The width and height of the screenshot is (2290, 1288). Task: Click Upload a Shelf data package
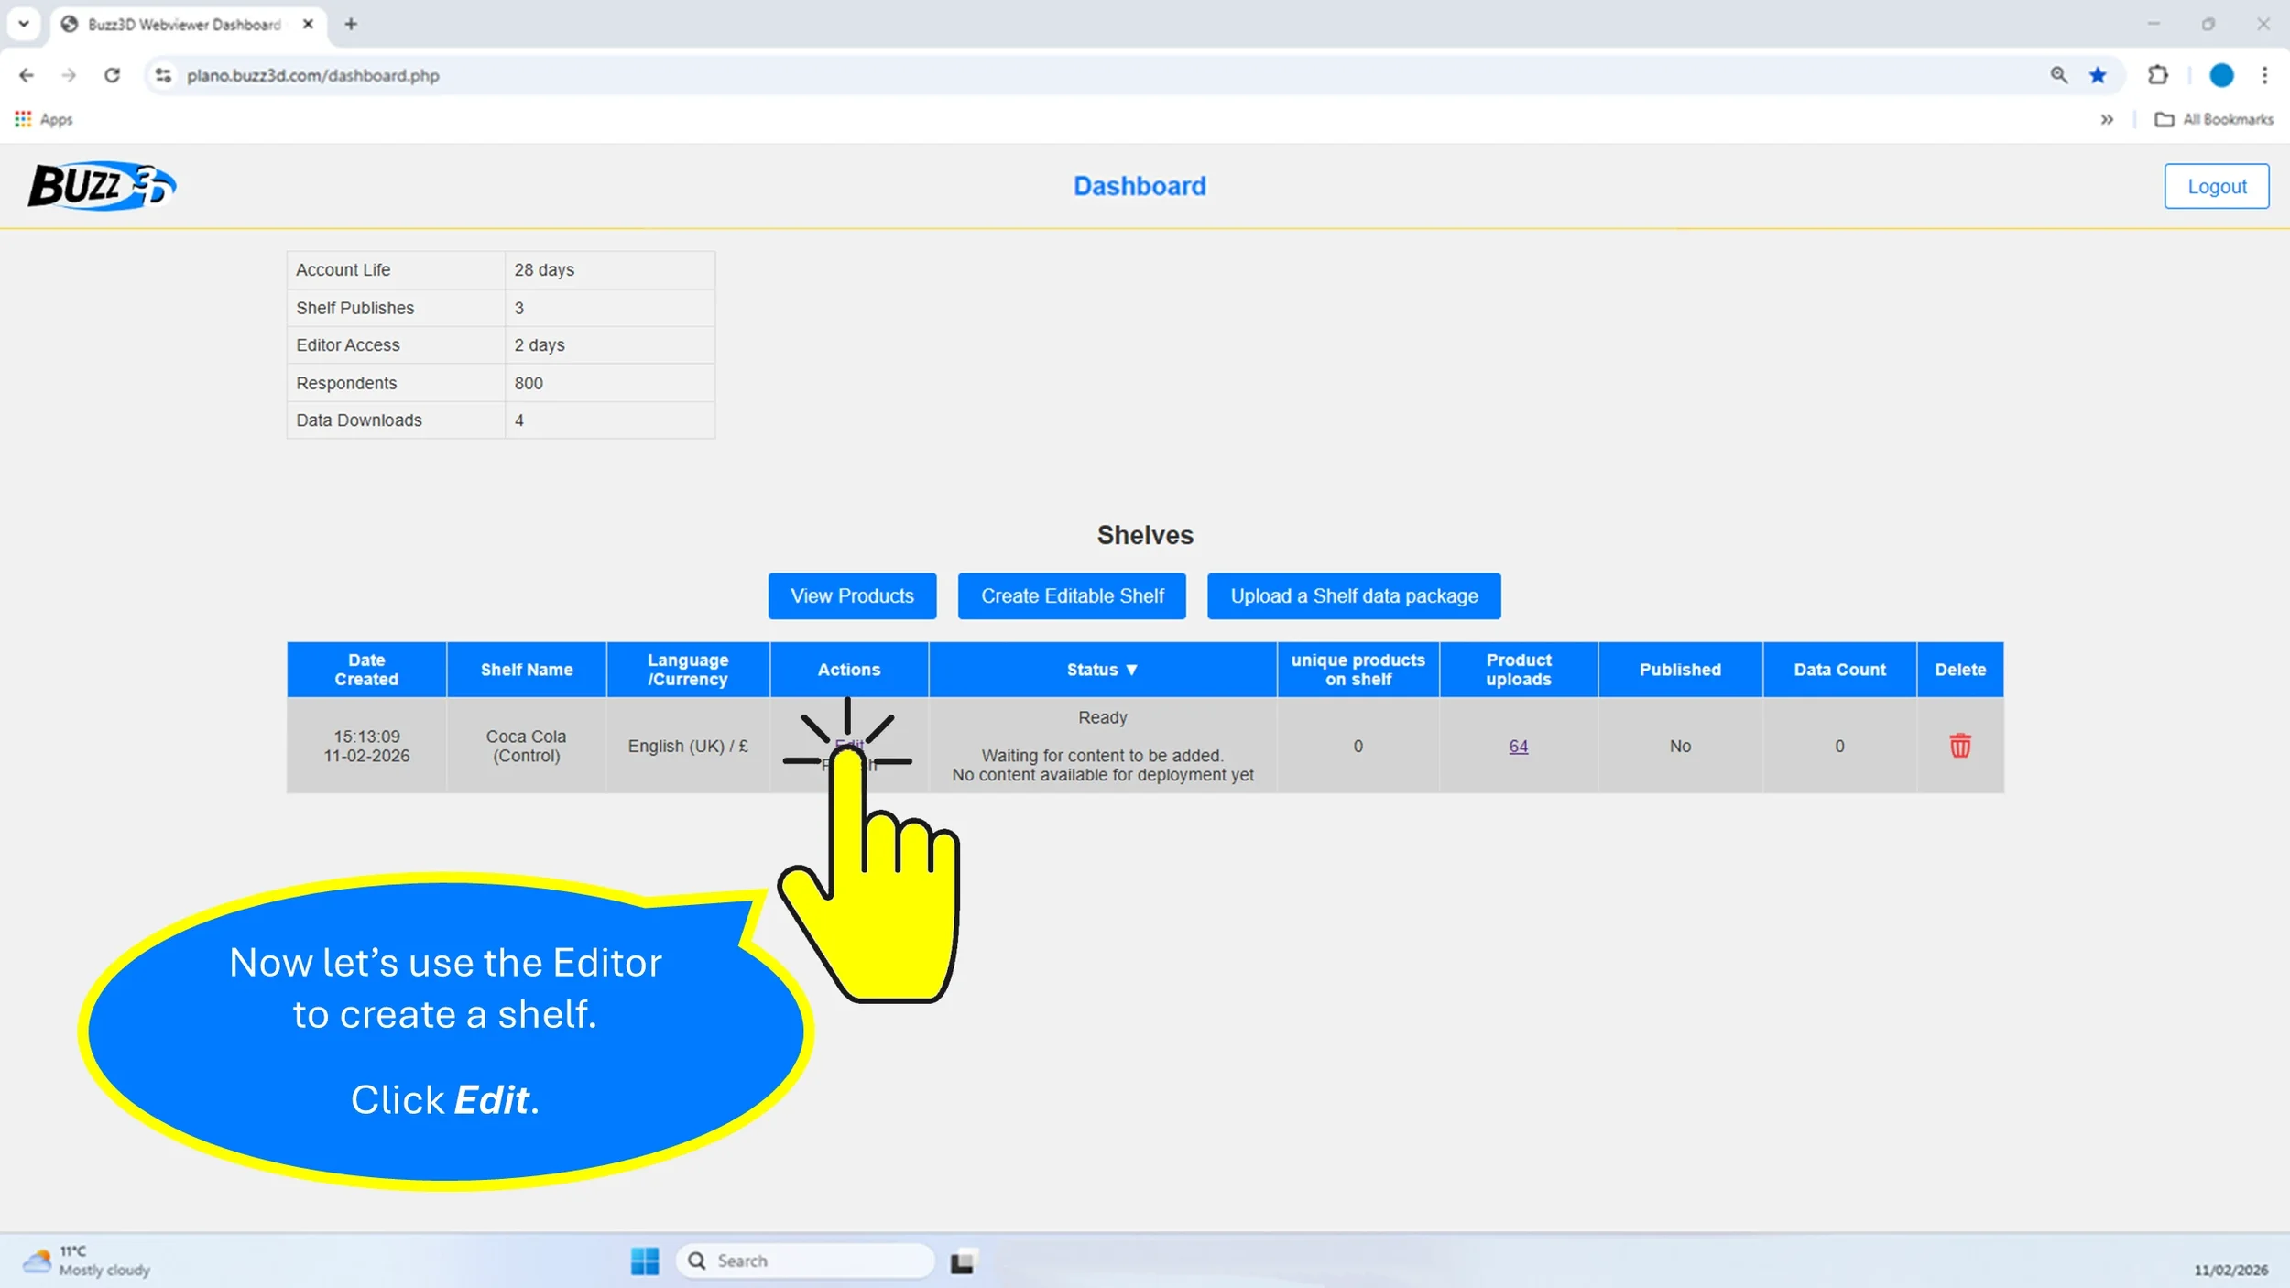[1353, 596]
